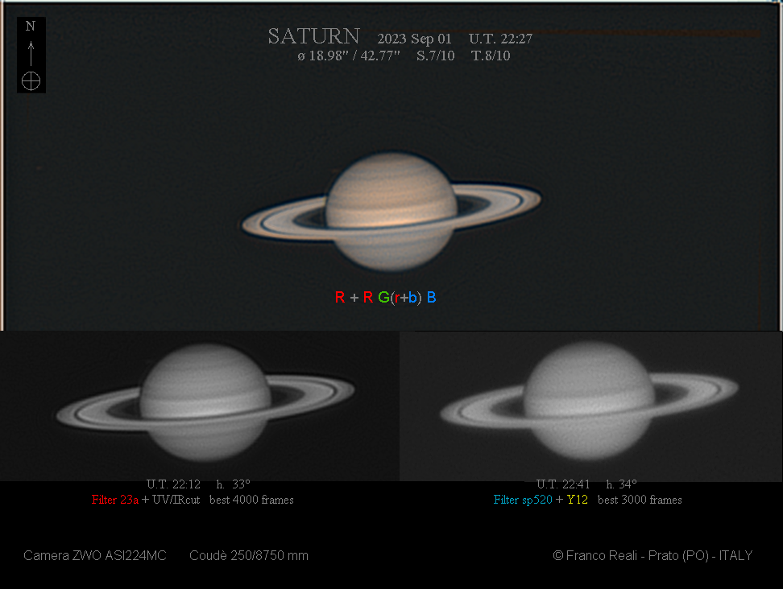Viewport: 783px width, 589px height.
Task: Click the 'best 4000 frames' text
Action: (x=251, y=500)
